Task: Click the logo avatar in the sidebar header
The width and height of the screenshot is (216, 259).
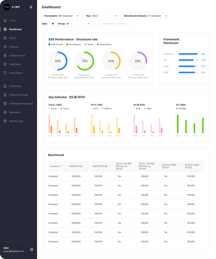Action: [x=7, y=7]
